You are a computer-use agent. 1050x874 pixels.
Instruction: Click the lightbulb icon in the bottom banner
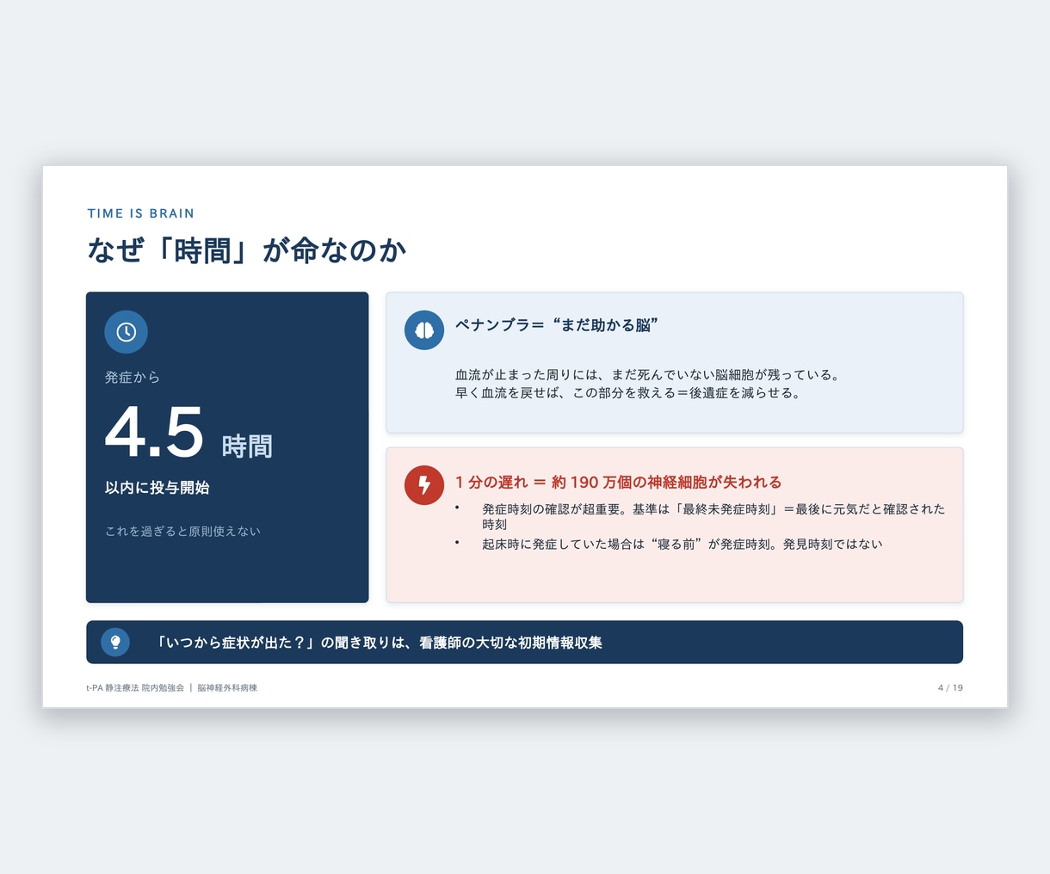115,642
